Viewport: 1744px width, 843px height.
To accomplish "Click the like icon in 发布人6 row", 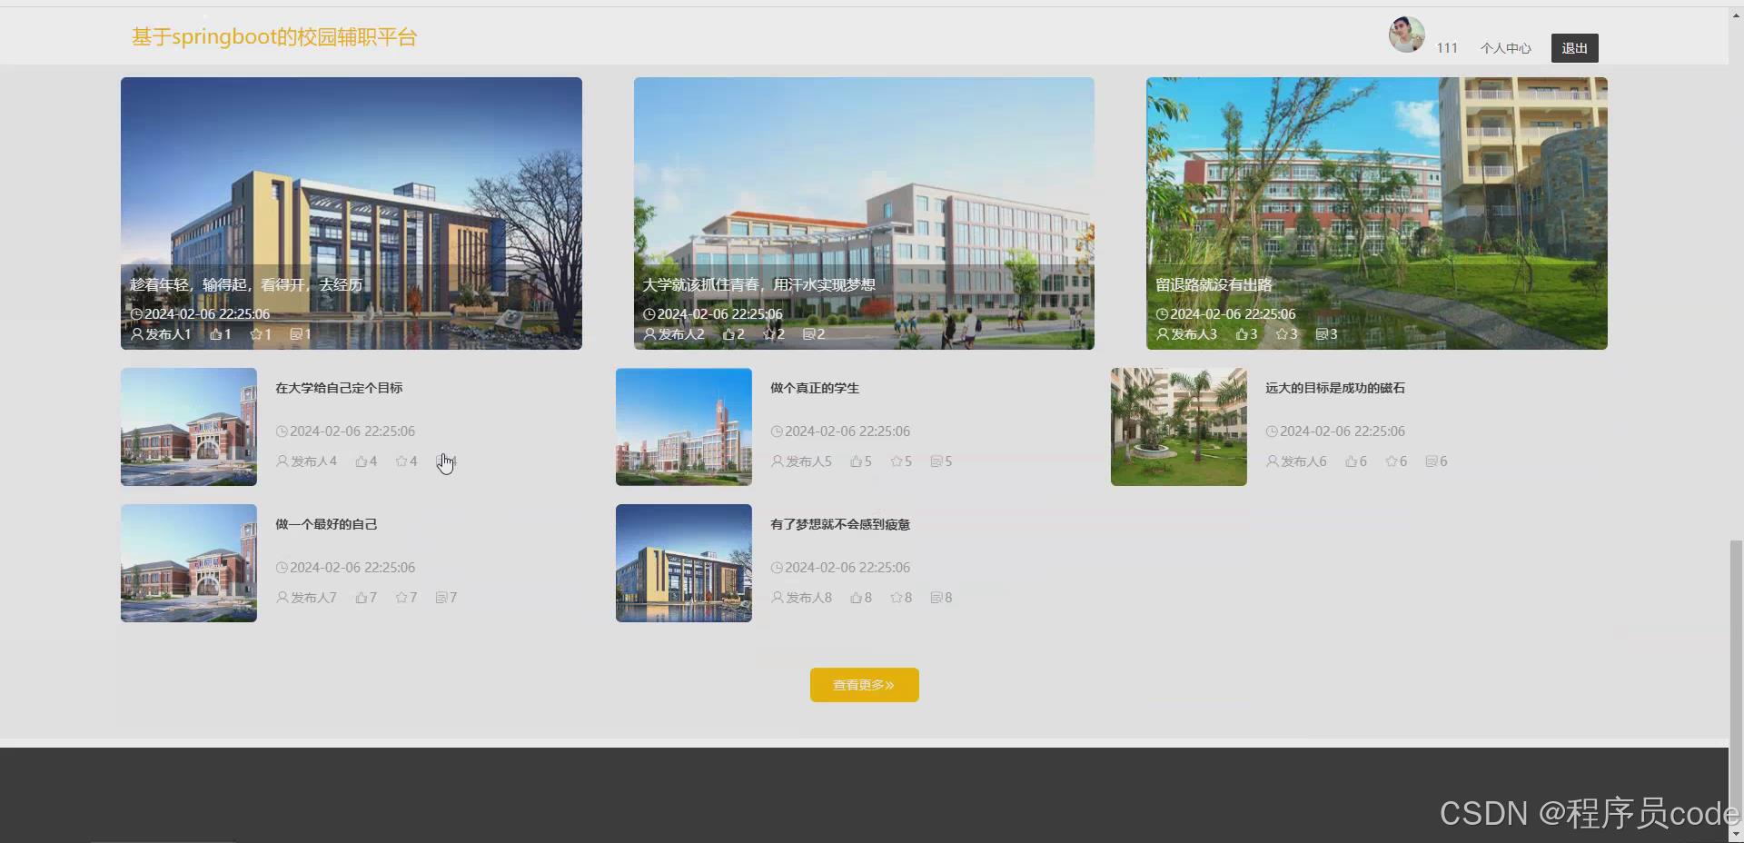I will 1351,461.
